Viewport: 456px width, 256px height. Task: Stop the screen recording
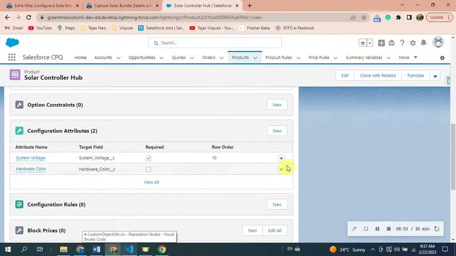pyautogui.click(x=389, y=229)
